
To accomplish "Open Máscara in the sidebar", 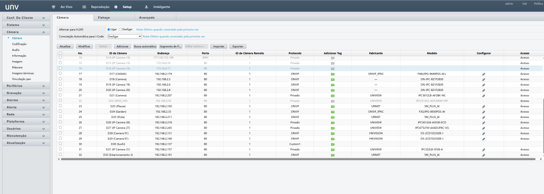I will coord(17,68).
